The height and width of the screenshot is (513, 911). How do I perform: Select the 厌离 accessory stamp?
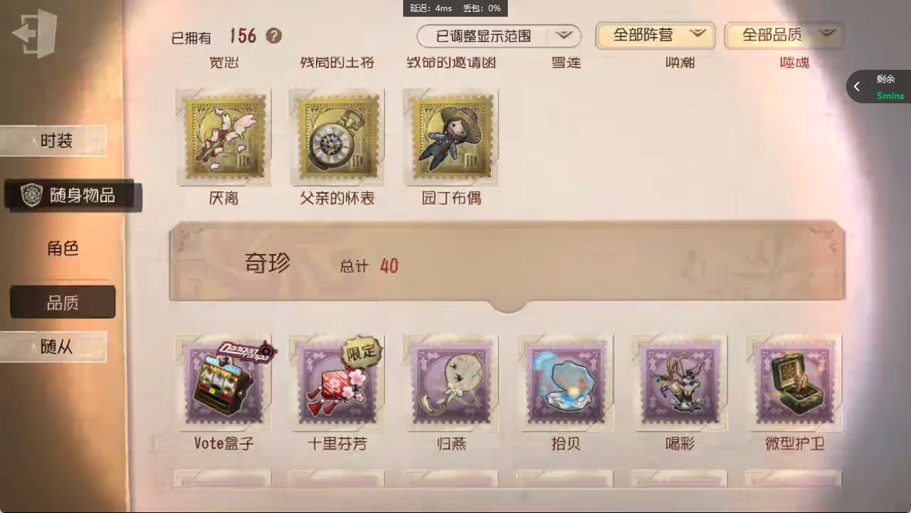(x=223, y=137)
